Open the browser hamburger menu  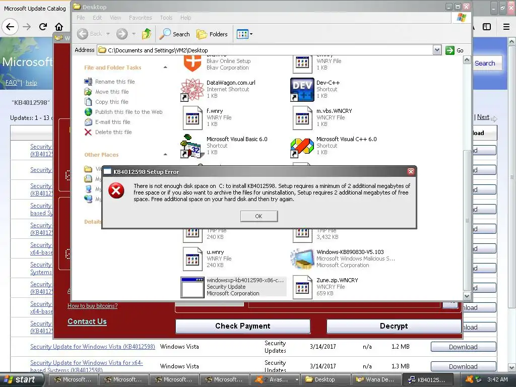pos(506,27)
